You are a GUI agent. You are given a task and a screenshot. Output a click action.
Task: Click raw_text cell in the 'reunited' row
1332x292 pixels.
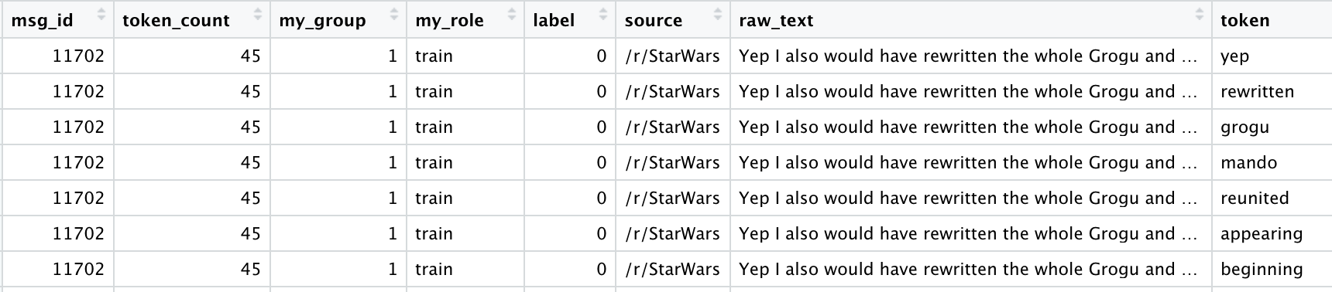[971, 199]
